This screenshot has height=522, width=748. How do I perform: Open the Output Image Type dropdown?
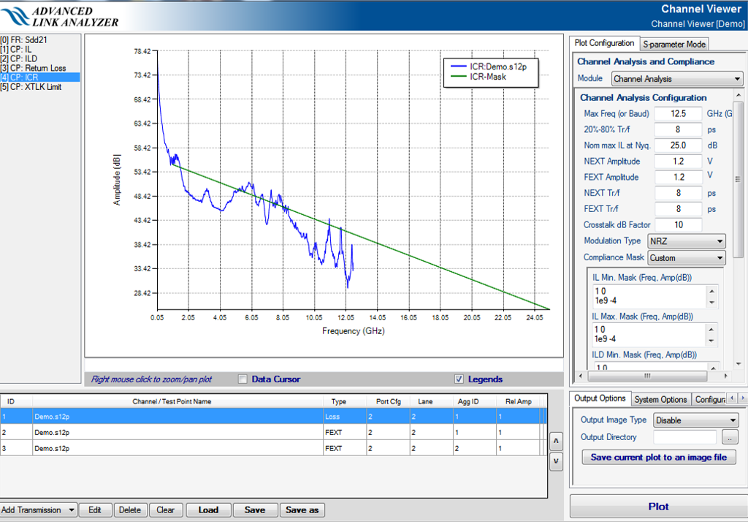[696, 420]
